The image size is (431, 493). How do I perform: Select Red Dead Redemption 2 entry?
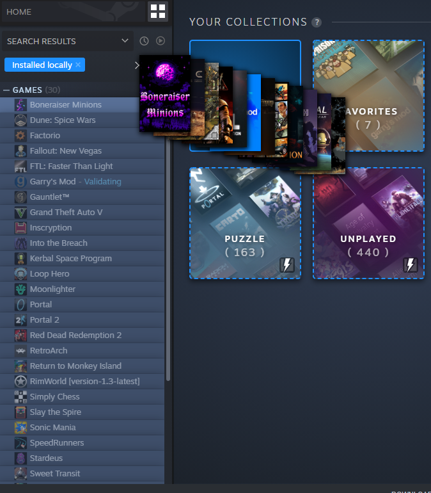click(x=75, y=335)
